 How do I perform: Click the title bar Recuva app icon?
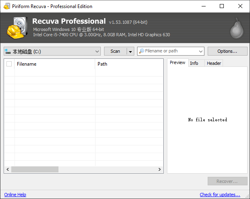pyautogui.click(x=7, y=6)
